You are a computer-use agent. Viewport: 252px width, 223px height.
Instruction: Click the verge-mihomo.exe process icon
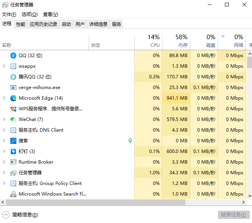[x=13, y=88]
